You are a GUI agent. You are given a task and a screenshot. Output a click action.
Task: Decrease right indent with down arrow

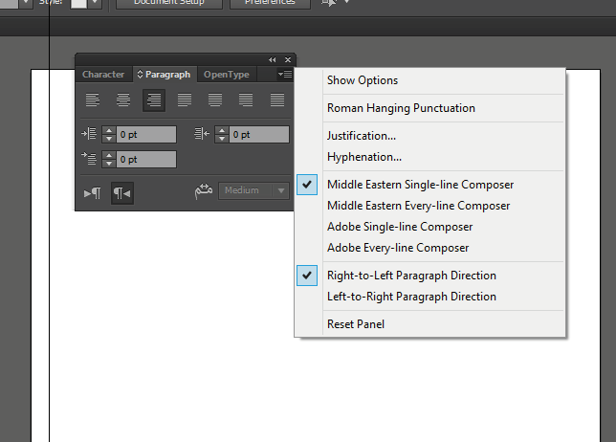pos(222,139)
